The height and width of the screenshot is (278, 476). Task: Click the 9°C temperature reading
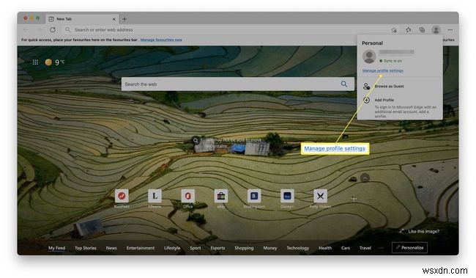59,62
